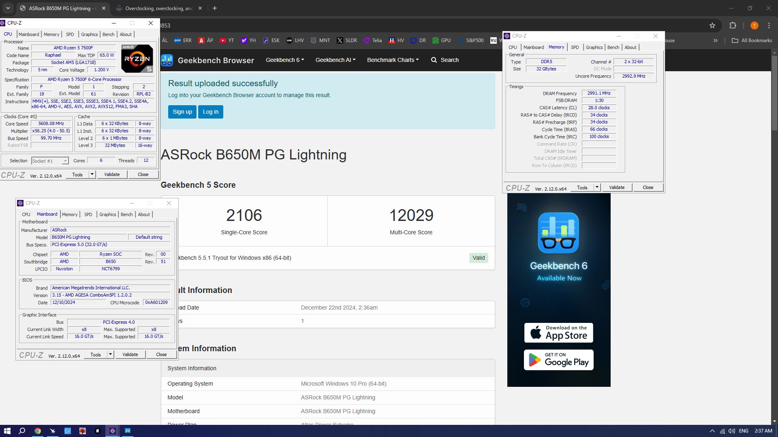Image resolution: width=778 pixels, height=437 pixels.
Task: Open the All Bookmarks folder
Action: click(x=752, y=40)
